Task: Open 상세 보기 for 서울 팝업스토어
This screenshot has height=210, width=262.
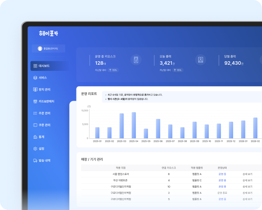Action: (x=248, y=174)
